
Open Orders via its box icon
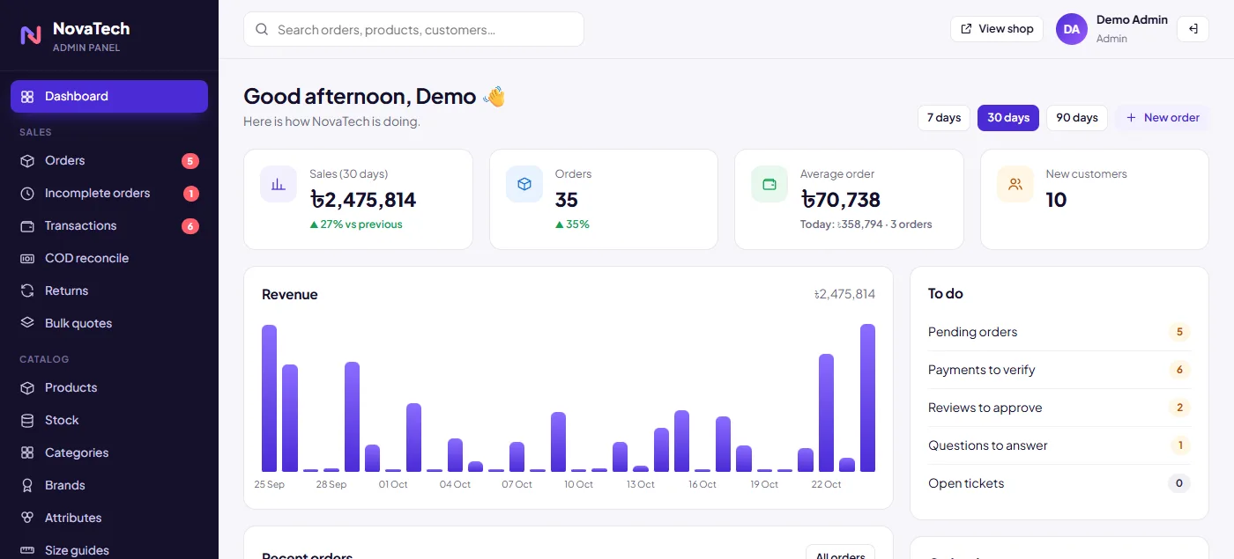point(27,161)
